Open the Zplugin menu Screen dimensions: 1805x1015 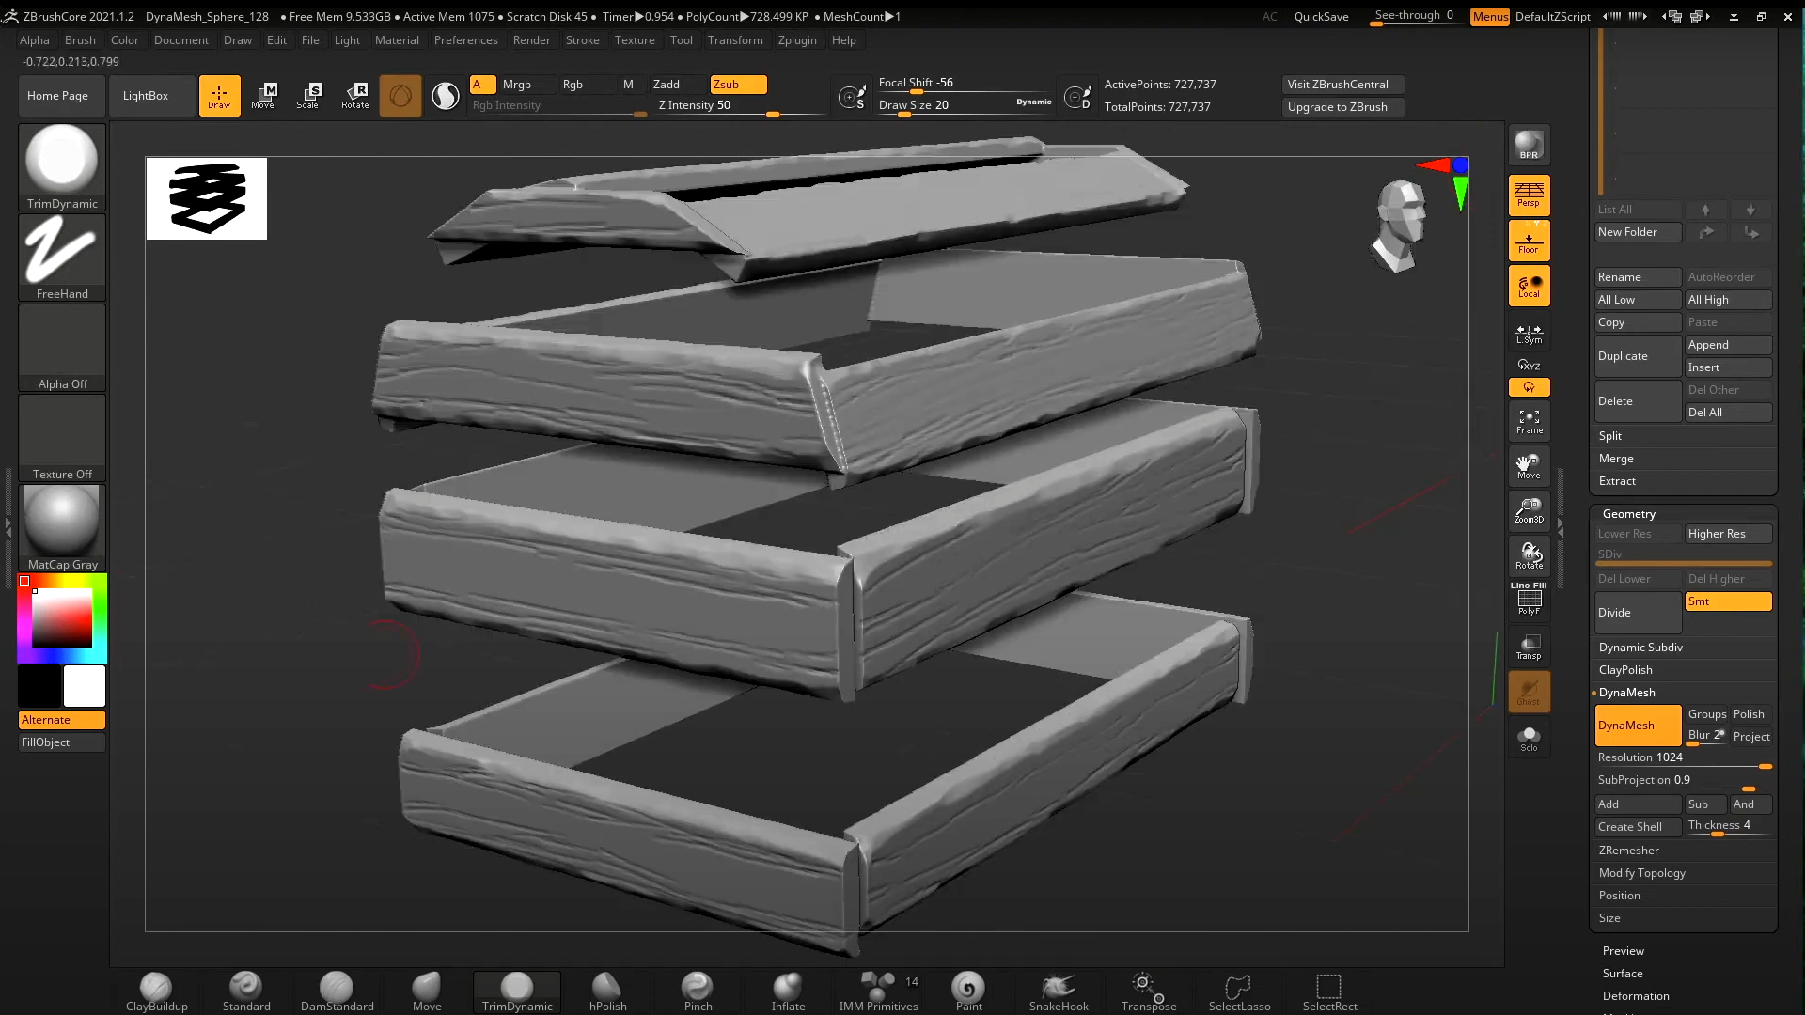coord(796,40)
